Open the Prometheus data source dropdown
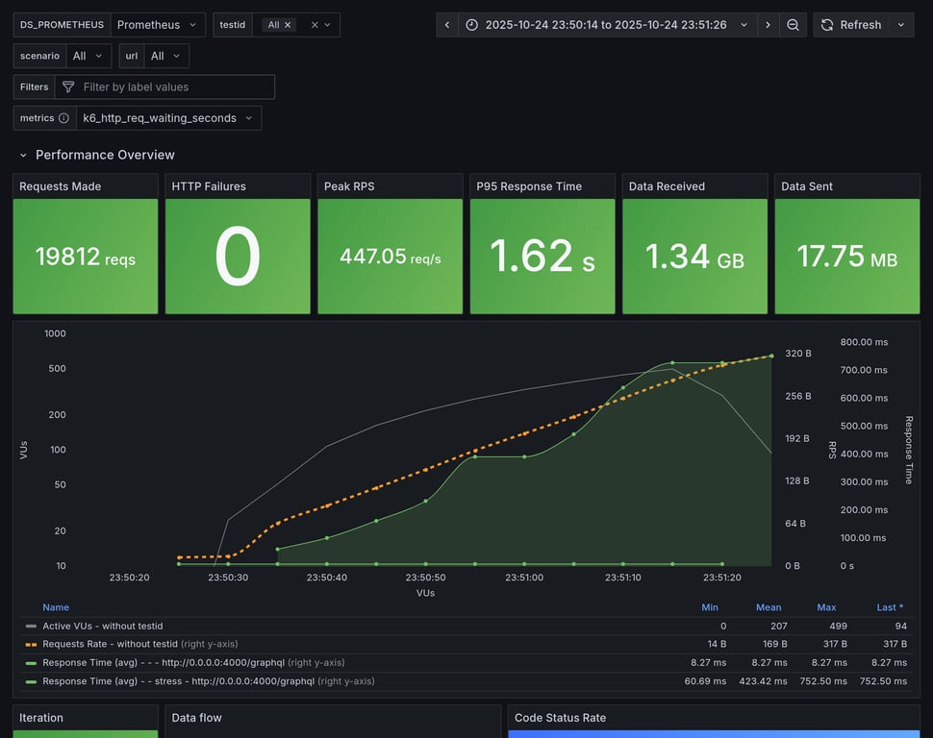 158,25
